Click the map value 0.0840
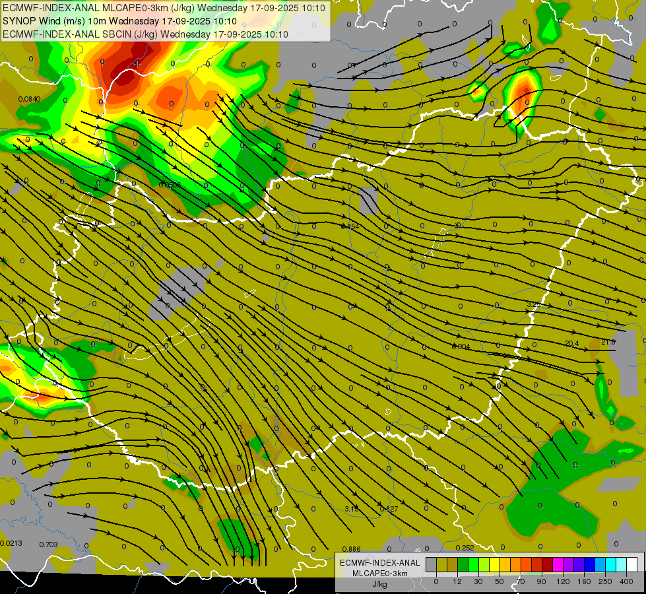The width and height of the screenshot is (646, 594). (x=29, y=99)
